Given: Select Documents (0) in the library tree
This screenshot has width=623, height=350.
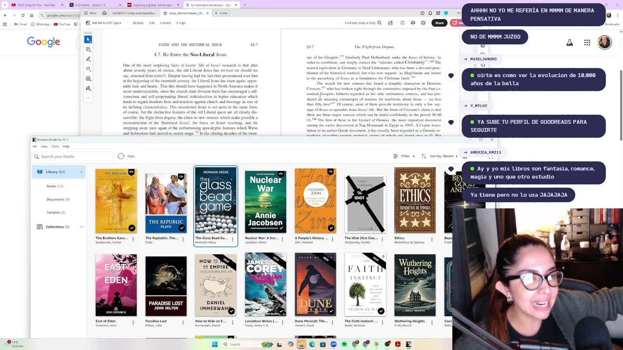Looking at the screenshot, I should tap(58, 199).
